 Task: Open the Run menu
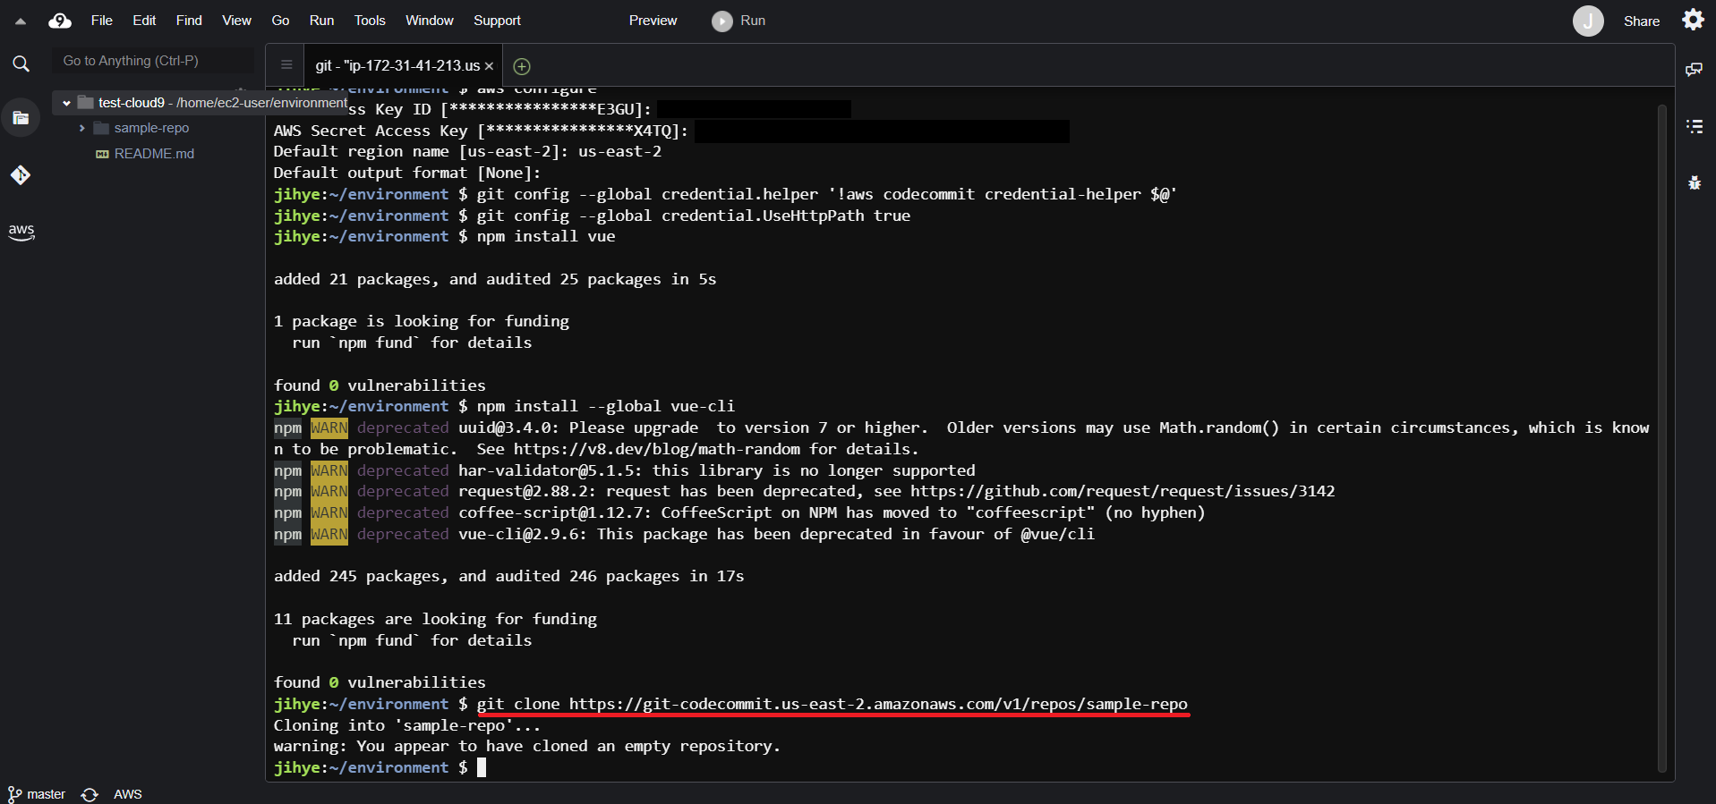coord(321,21)
